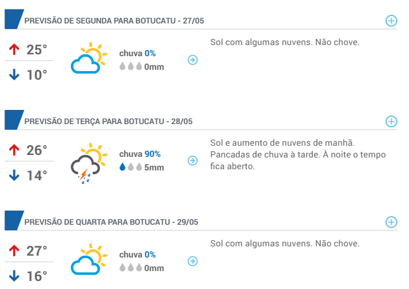Click the min temperature 10° with blue arrow

coord(28,75)
